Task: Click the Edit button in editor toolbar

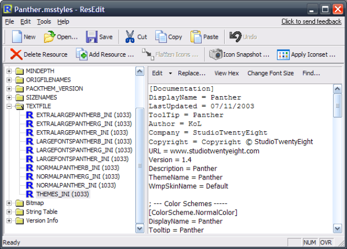Action: pos(157,73)
